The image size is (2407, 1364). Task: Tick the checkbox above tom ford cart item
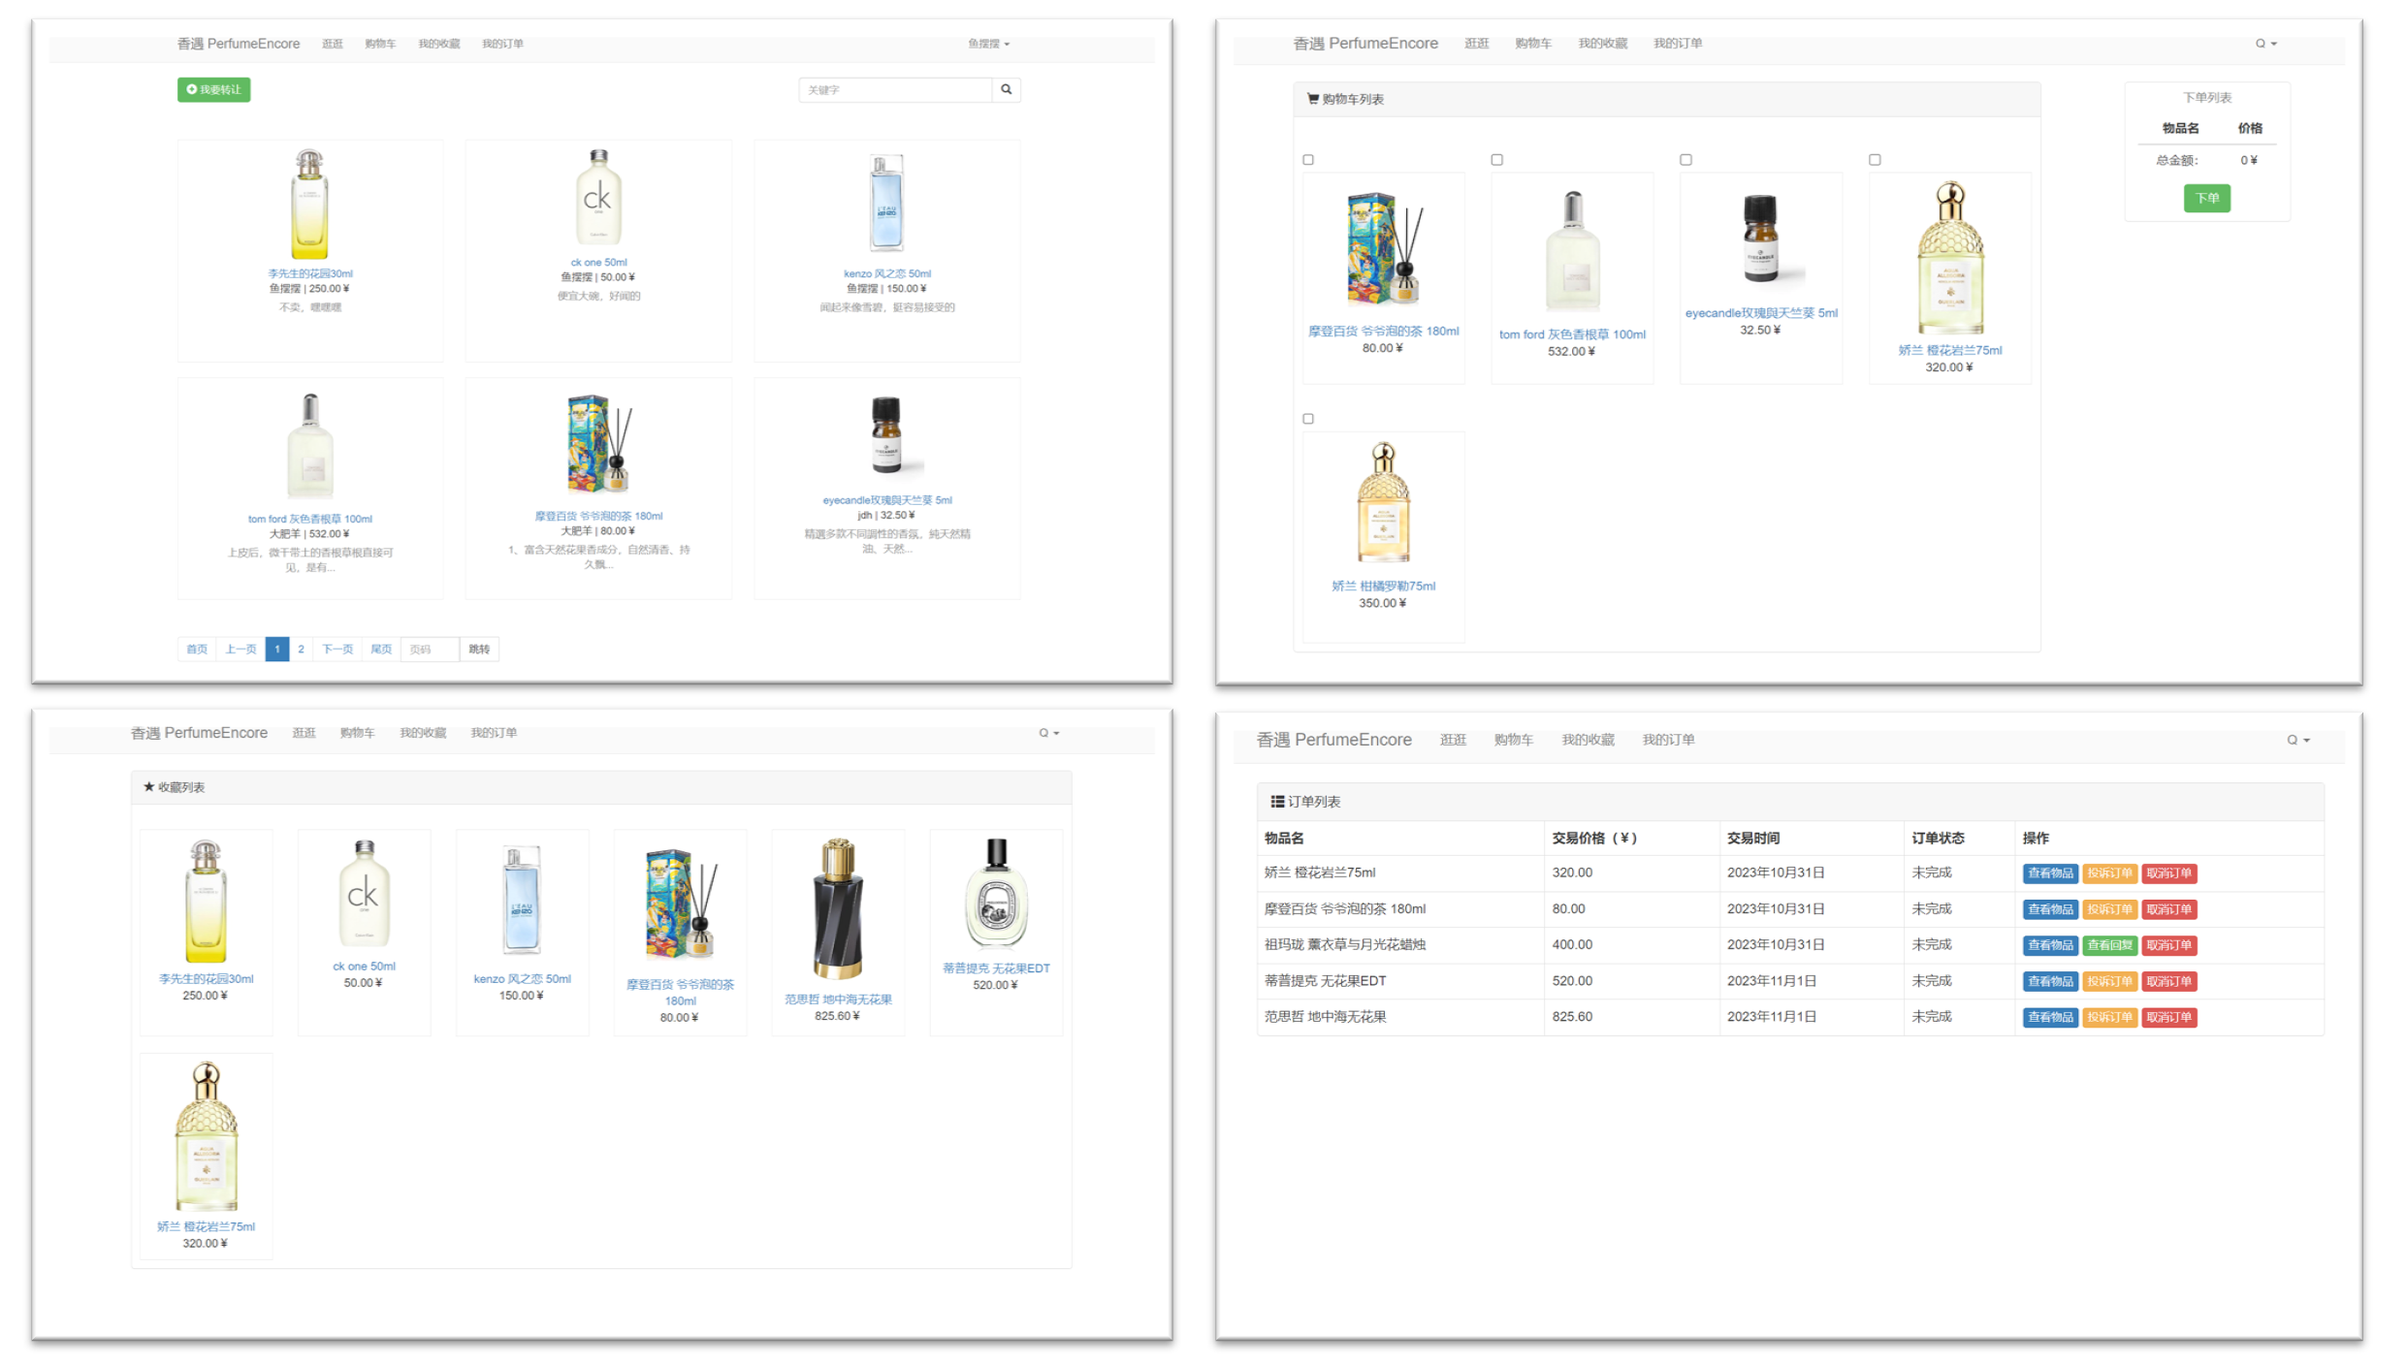[x=1496, y=160]
